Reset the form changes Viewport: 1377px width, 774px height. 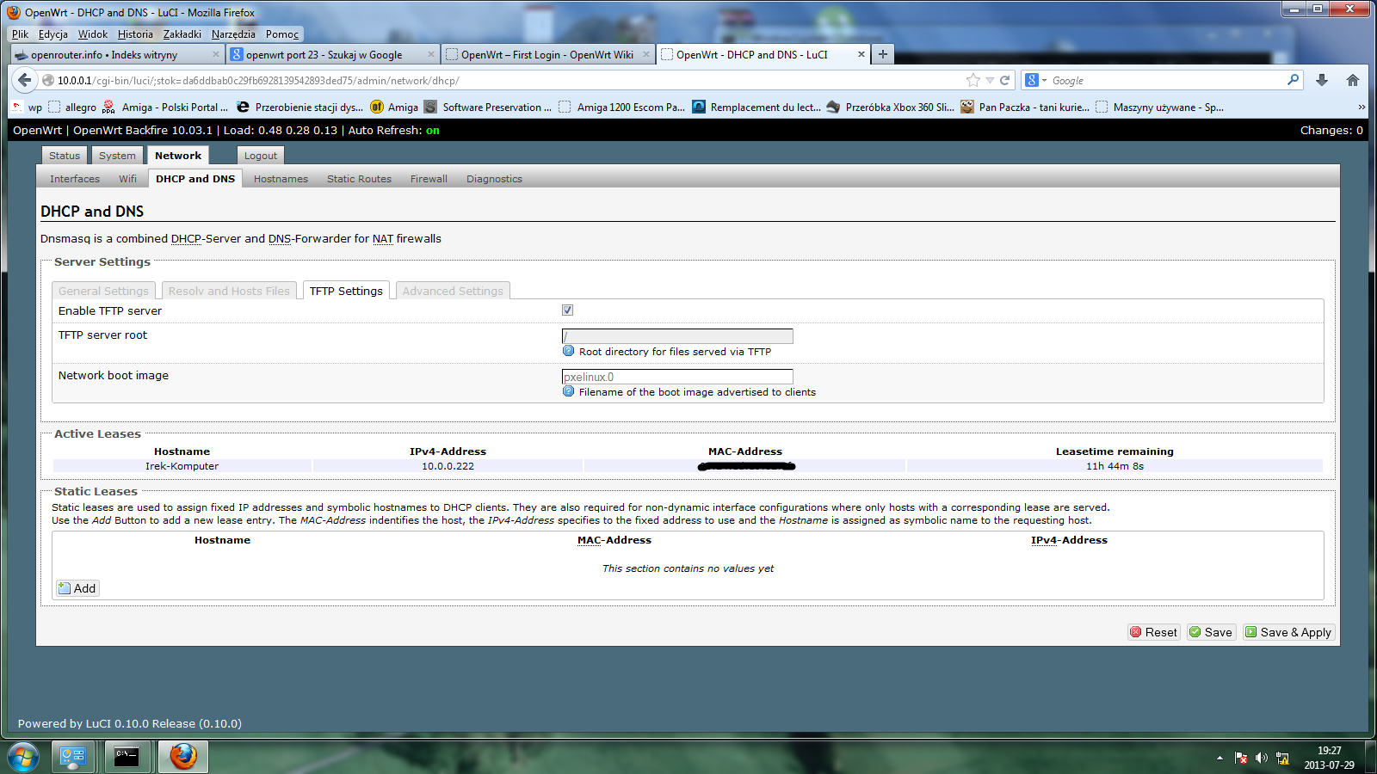click(x=1153, y=632)
